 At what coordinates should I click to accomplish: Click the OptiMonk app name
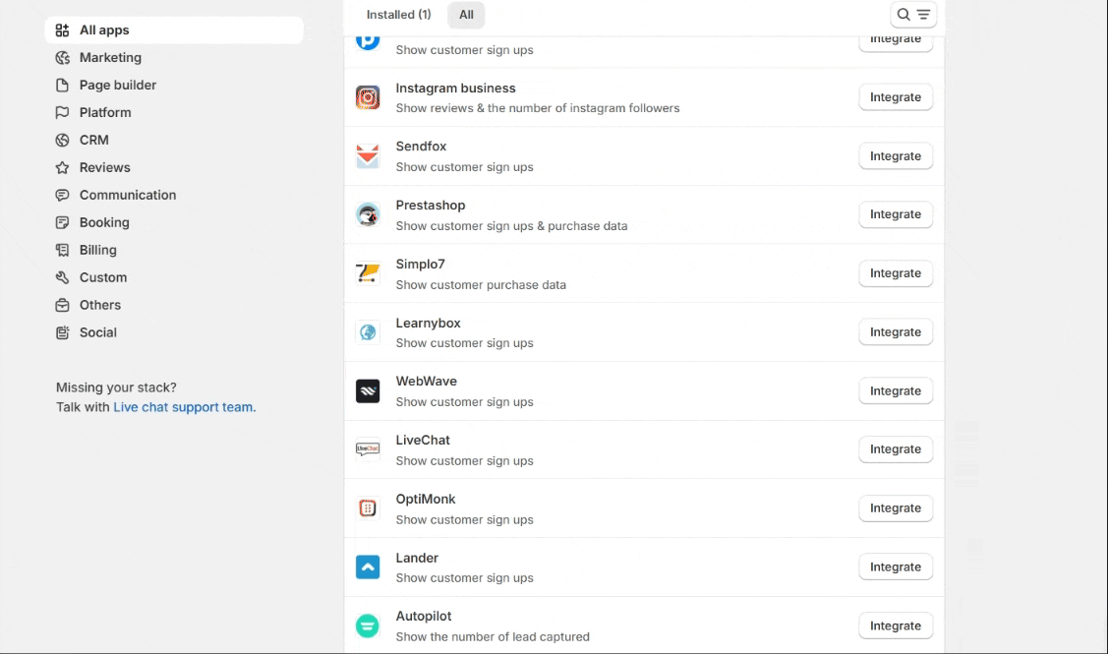426,500
